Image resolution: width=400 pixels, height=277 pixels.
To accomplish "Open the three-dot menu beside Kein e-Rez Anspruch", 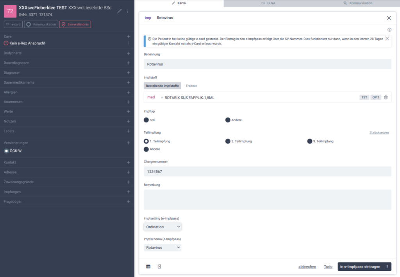I will click(x=128, y=43).
